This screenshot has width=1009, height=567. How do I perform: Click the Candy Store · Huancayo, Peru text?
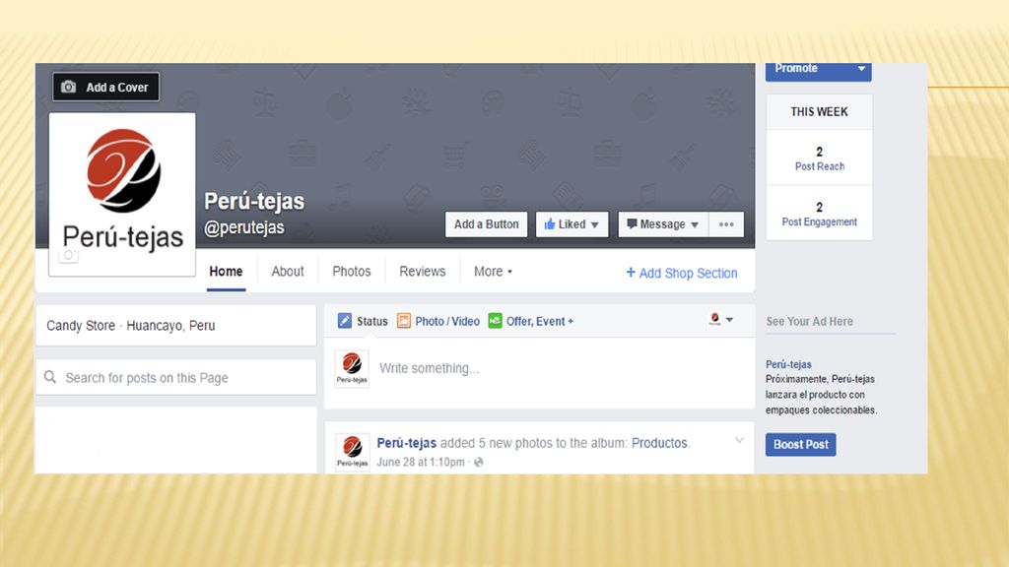[x=131, y=325]
